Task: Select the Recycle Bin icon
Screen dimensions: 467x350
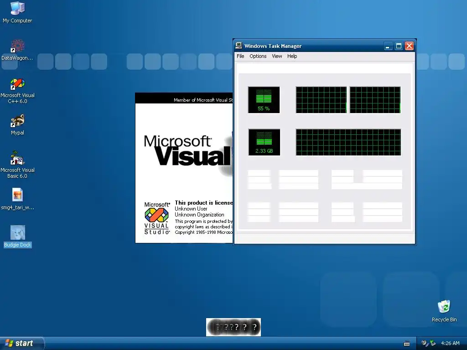Action: pyautogui.click(x=444, y=311)
